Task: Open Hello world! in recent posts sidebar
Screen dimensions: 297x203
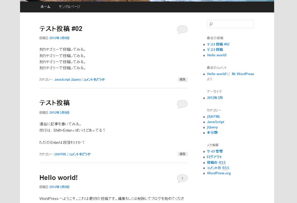Action: click(x=217, y=55)
